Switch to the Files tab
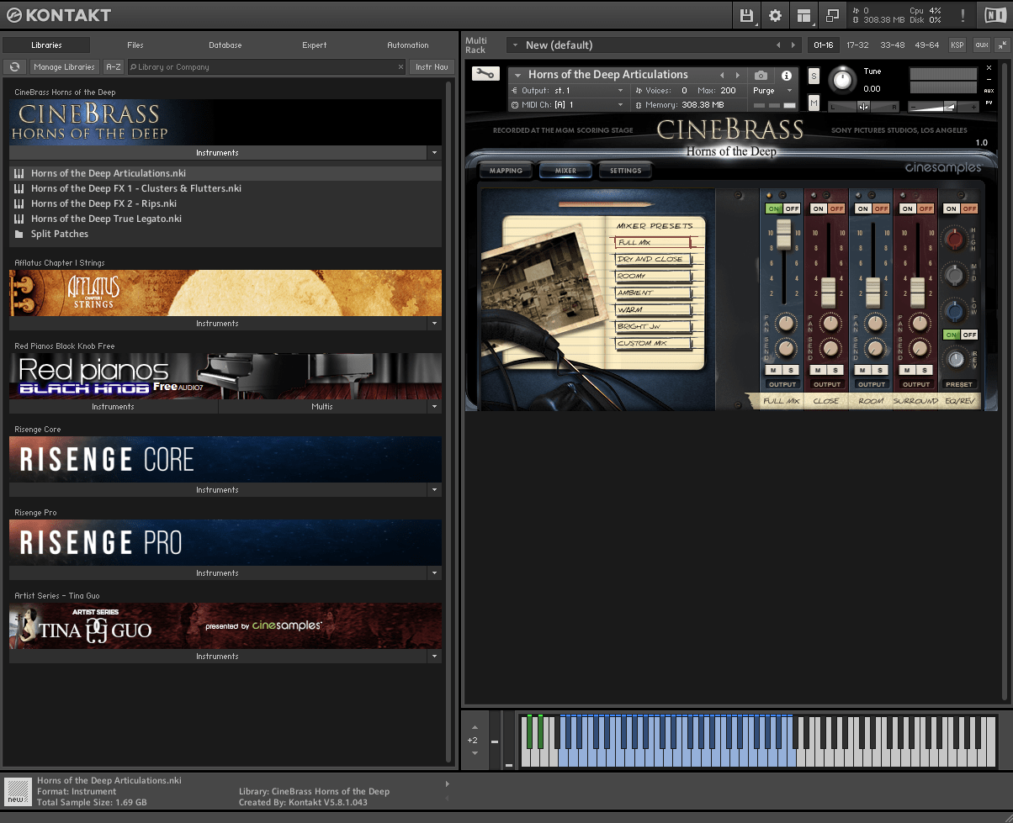 click(135, 45)
